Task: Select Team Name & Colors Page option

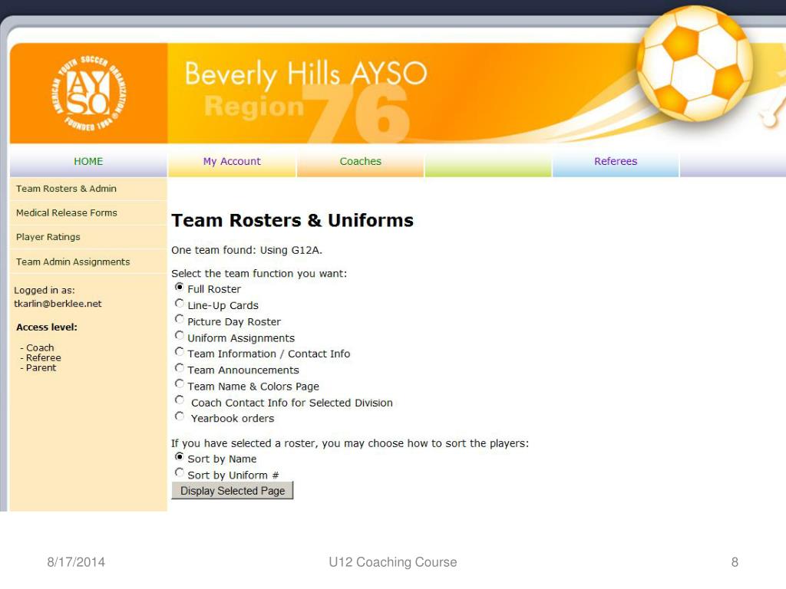Action: click(x=180, y=383)
